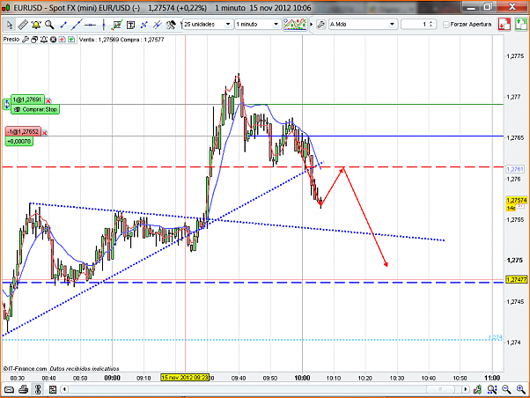Enable the Forzar Apertura checkbox
Screen dimensions: 530x398
(445, 25)
